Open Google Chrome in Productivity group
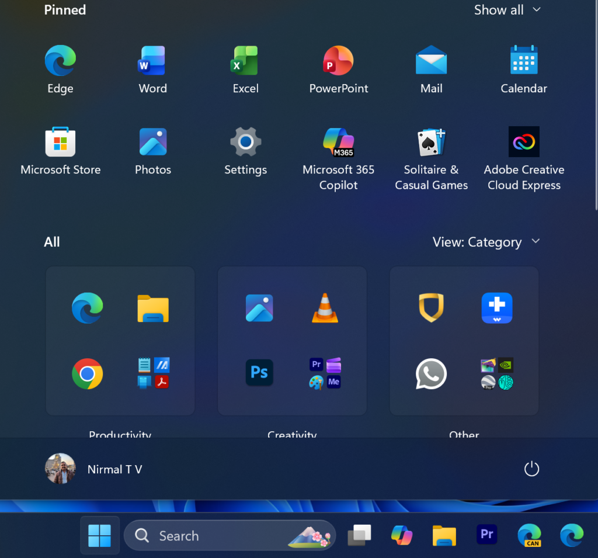This screenshot has width=598, height=558. [x=88, y=373]
